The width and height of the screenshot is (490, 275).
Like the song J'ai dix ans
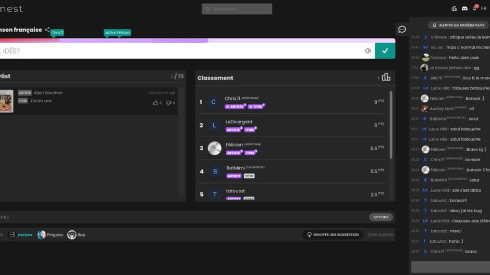click(x=157, y=102)
